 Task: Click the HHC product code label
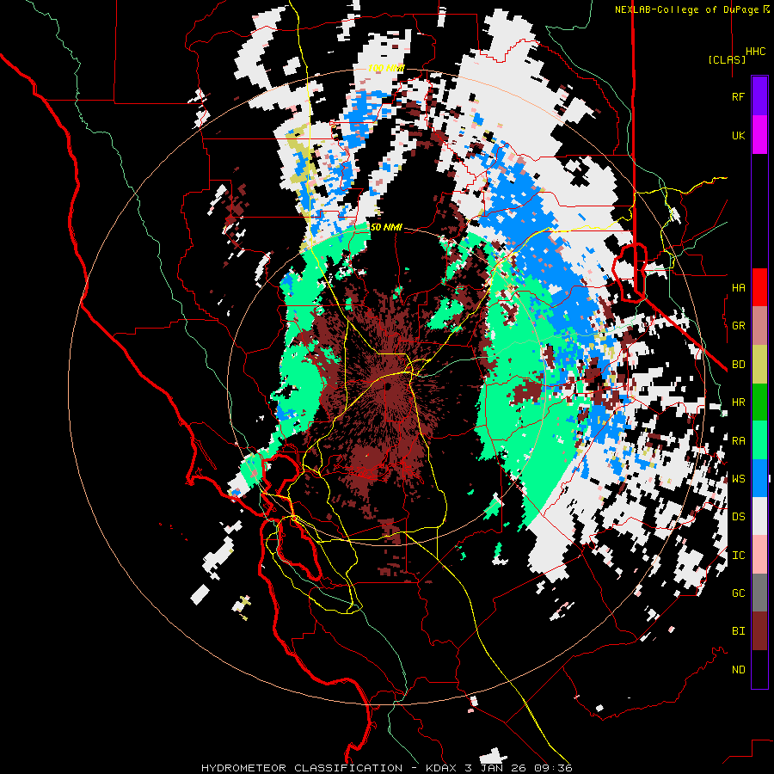755,52
